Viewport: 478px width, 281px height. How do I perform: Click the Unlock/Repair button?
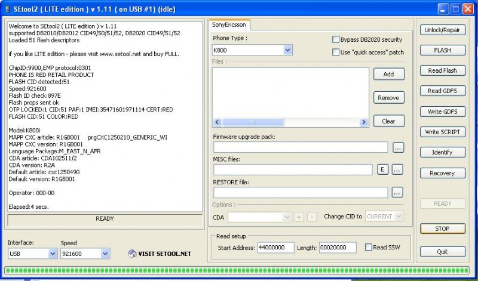[442, 30]
